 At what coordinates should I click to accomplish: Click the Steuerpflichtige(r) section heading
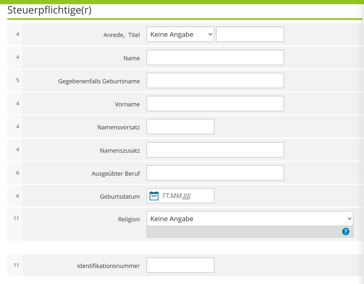(x=49, y=10)
